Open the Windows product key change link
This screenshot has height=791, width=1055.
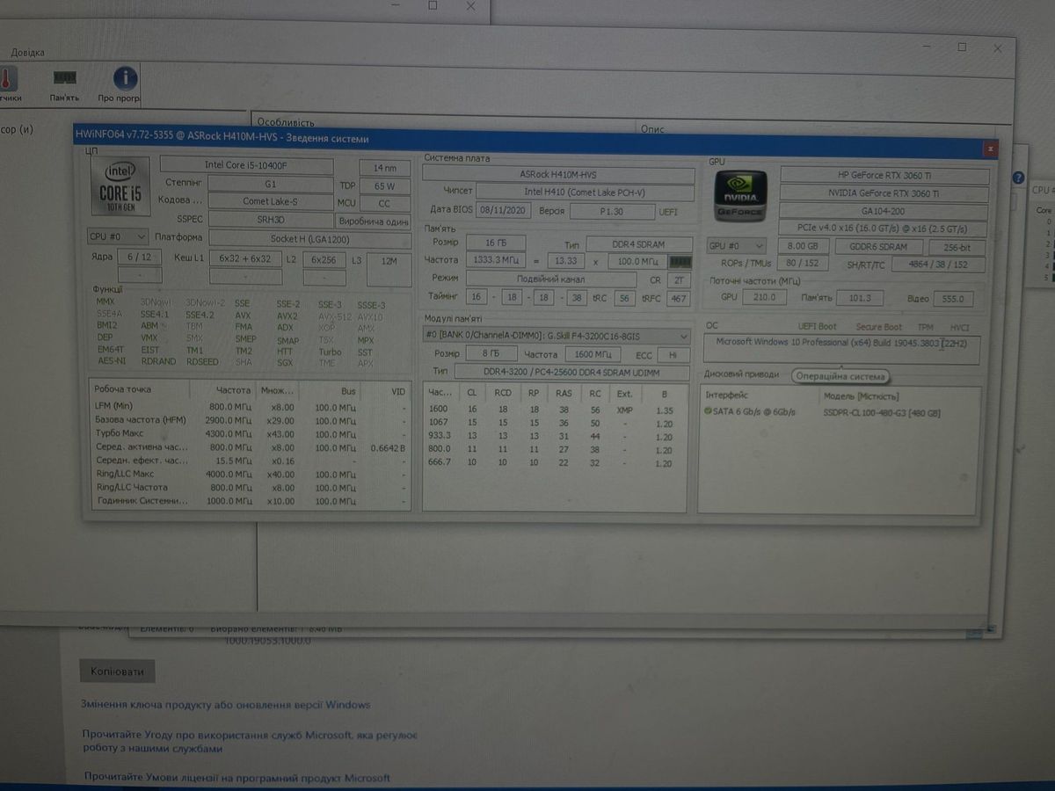tap(226, 705)
